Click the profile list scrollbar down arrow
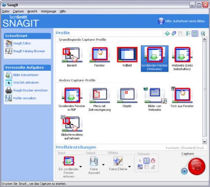The width and height of the screenshot is (210, 187). tap(205, 142)
